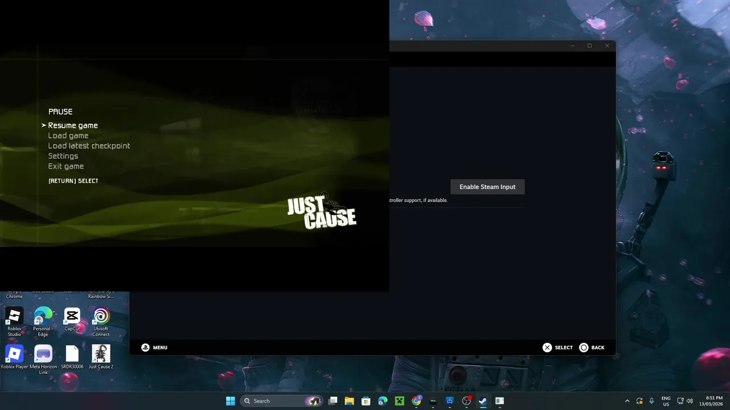Open the last window icon in the taskbar
The width and height of the screenshot is (730, 410).
tap(500, 401)
